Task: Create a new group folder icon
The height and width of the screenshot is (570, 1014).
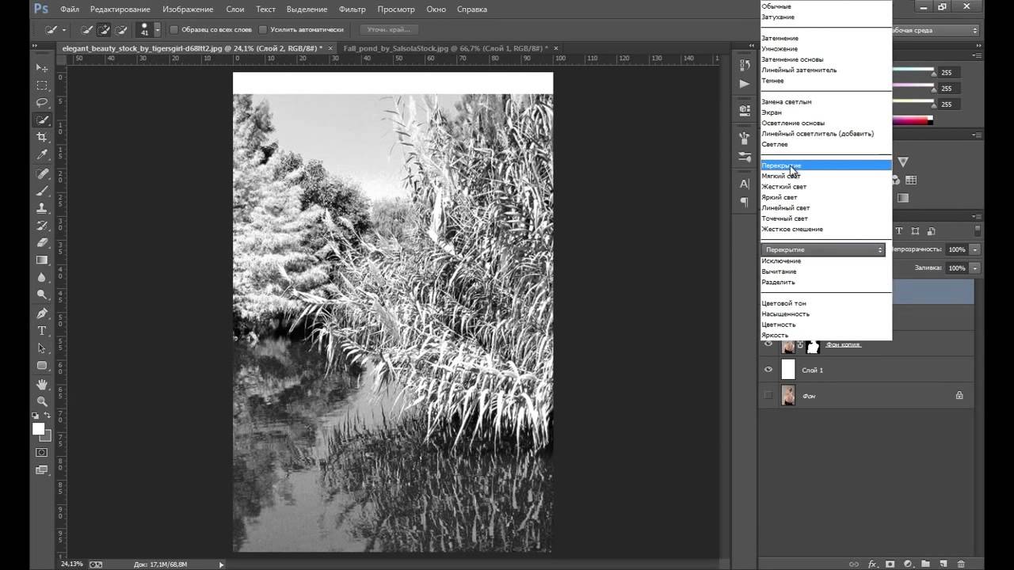Action: tap(925, 564)
